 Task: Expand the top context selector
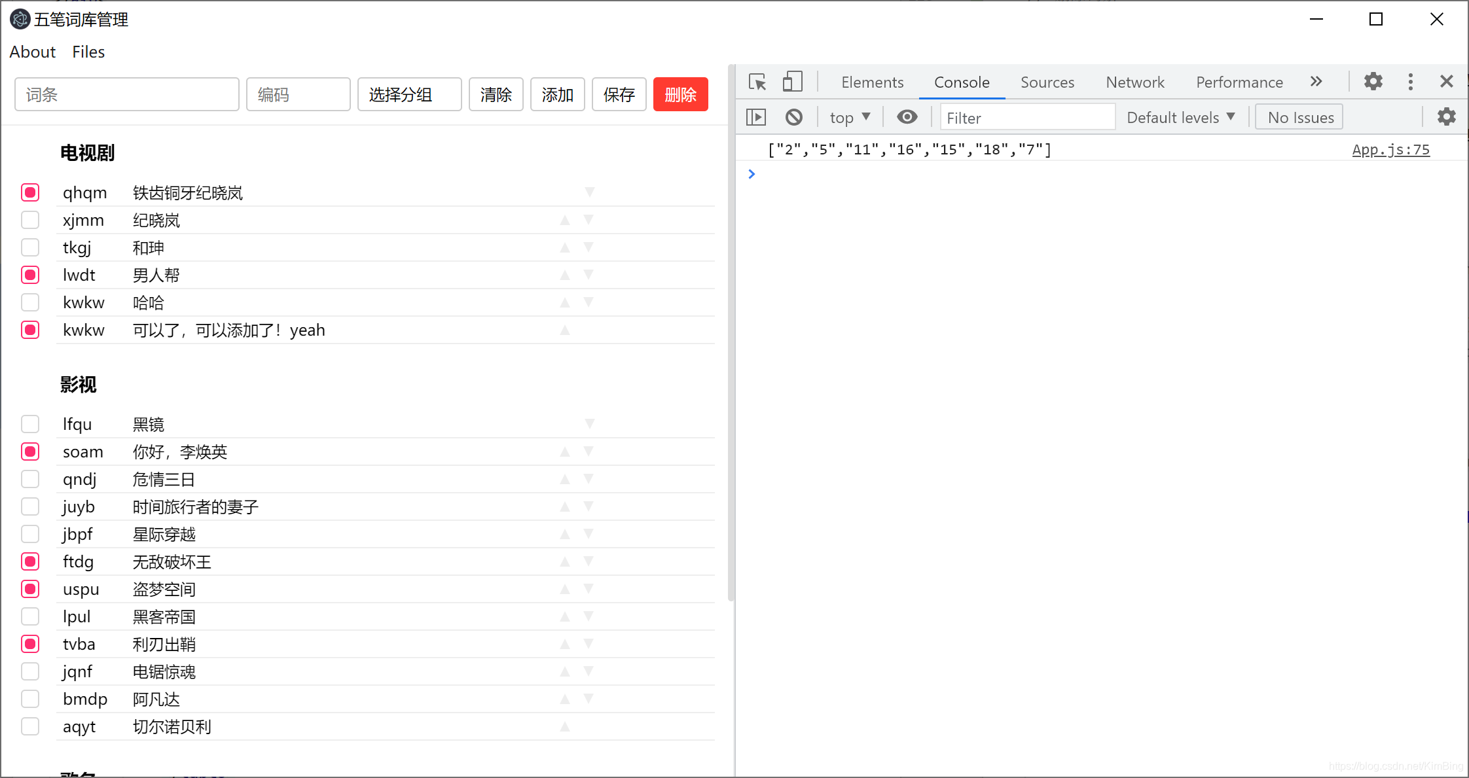point(849,117)
